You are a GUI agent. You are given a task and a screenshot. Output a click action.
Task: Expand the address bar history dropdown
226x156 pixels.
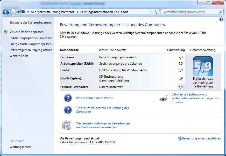[x=150, y=12]
